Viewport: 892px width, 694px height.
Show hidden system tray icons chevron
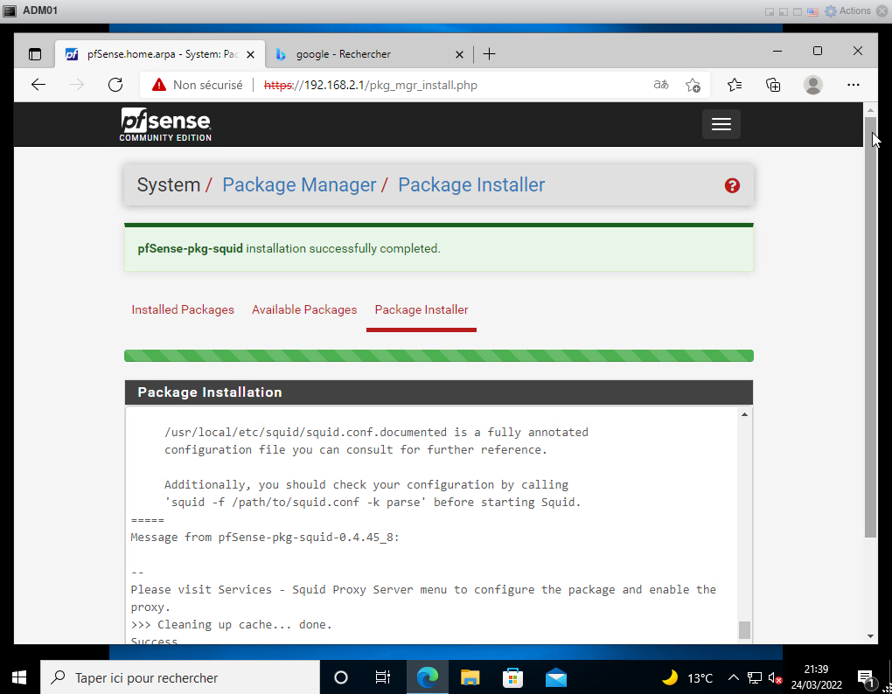tap(733, 677)
